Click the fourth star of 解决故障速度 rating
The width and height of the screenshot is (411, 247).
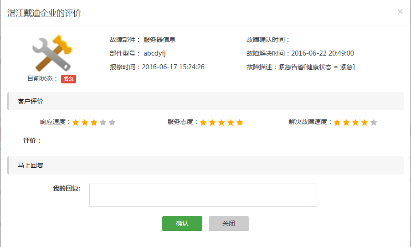[365, 123]
